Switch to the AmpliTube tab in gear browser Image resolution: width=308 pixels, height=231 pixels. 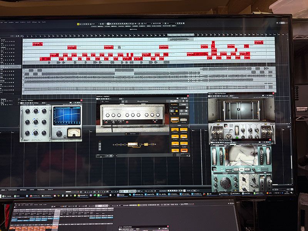[x=174, y=104]
